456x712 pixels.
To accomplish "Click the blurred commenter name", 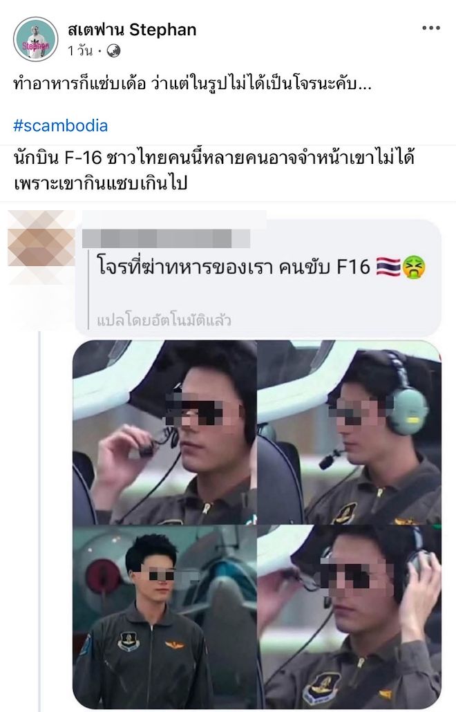I will (166, 238).
